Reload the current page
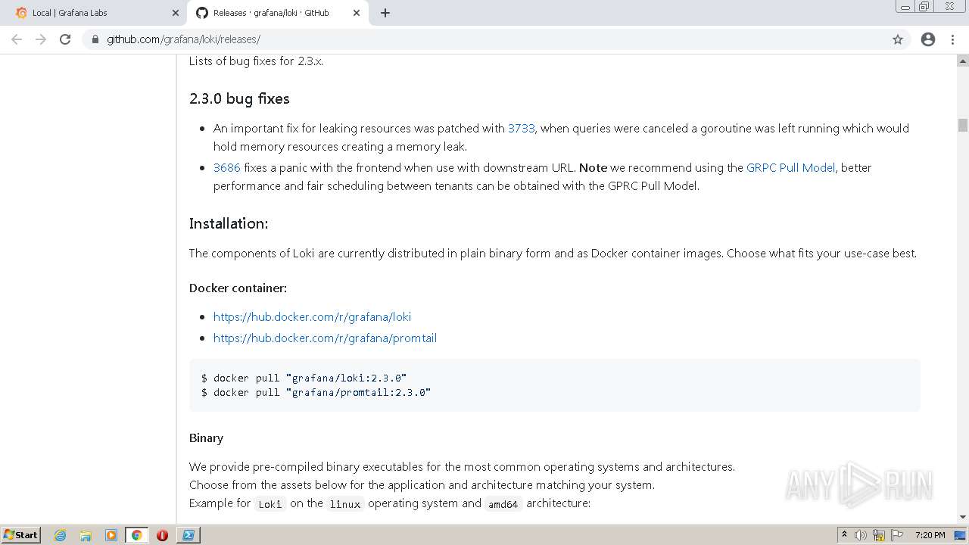 pyautogui.click(x=65, y=39)
